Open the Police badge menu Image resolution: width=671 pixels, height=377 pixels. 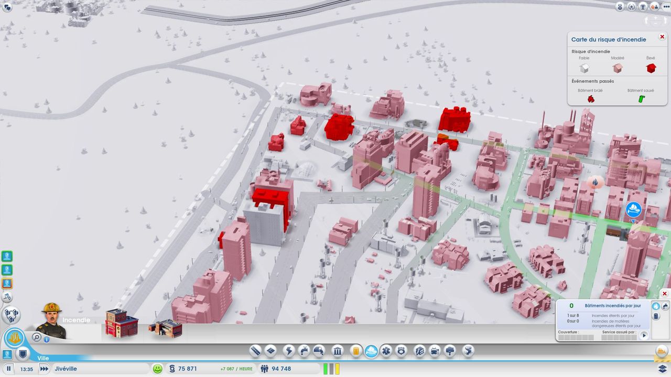[x=401, y=351]
